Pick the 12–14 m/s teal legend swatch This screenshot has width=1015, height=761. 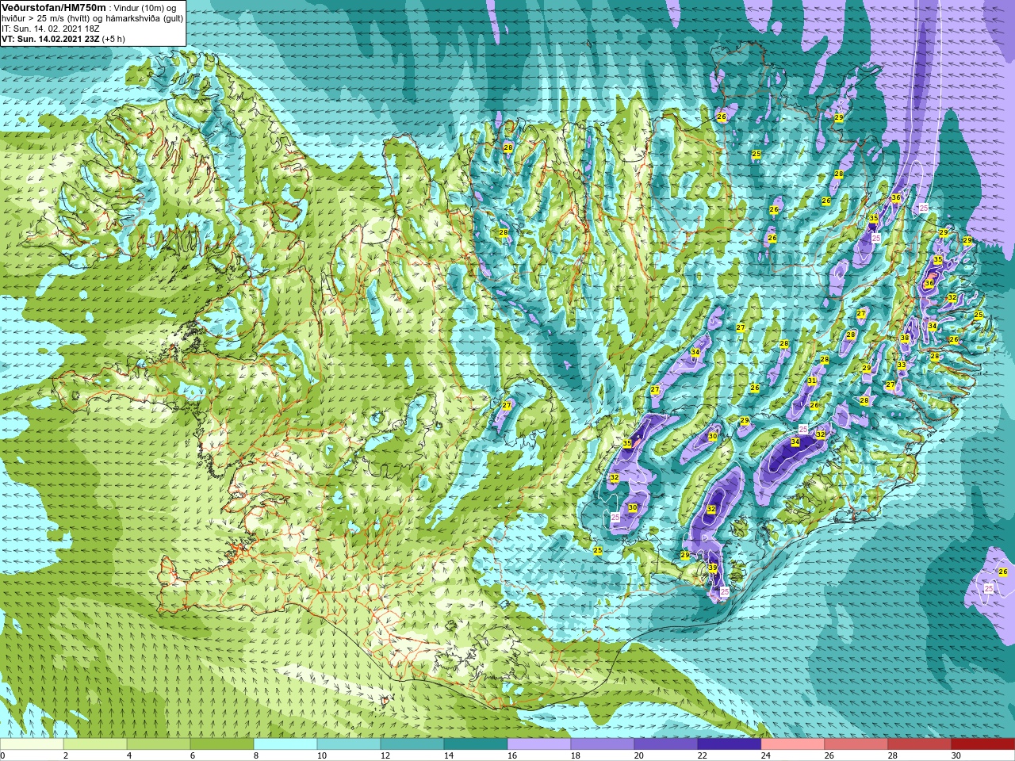[x=412, y=744]
